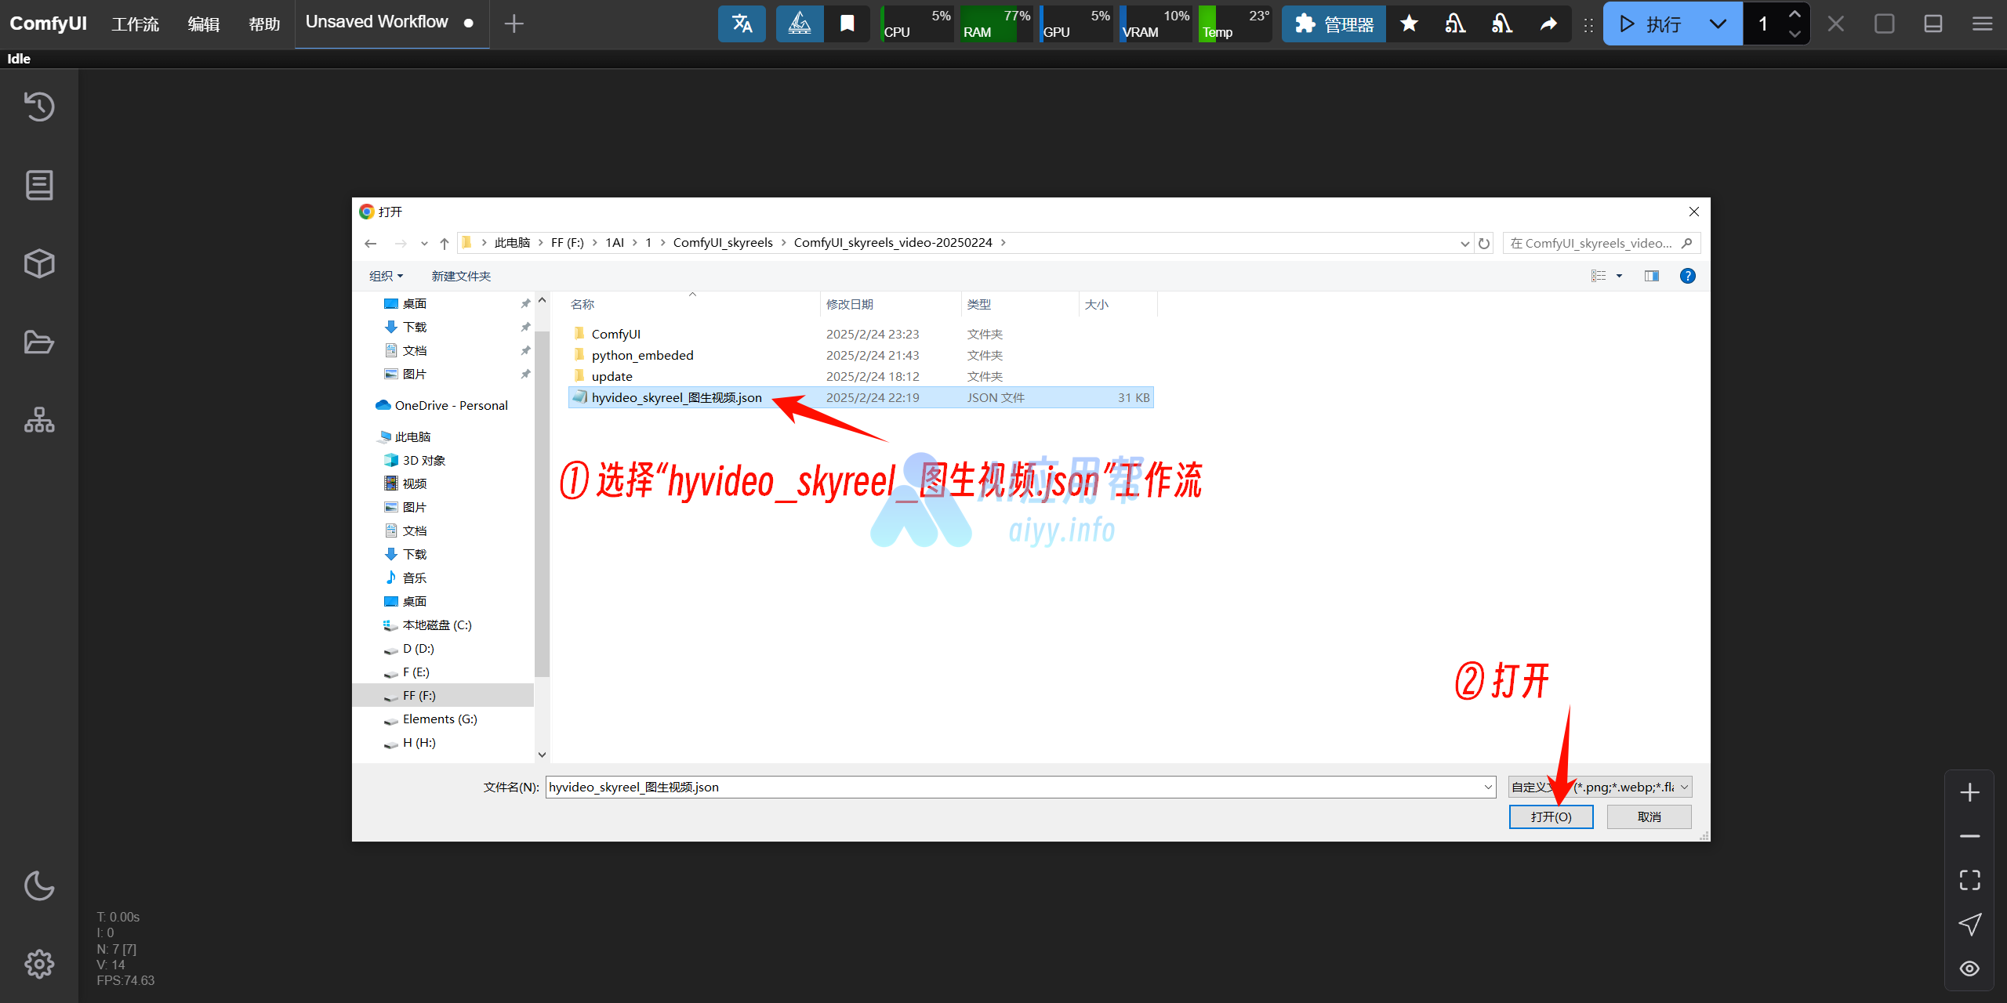Viewport: 2007px width, 1003px height.
Task: Click the star favorites icon
Action: 1409,24
